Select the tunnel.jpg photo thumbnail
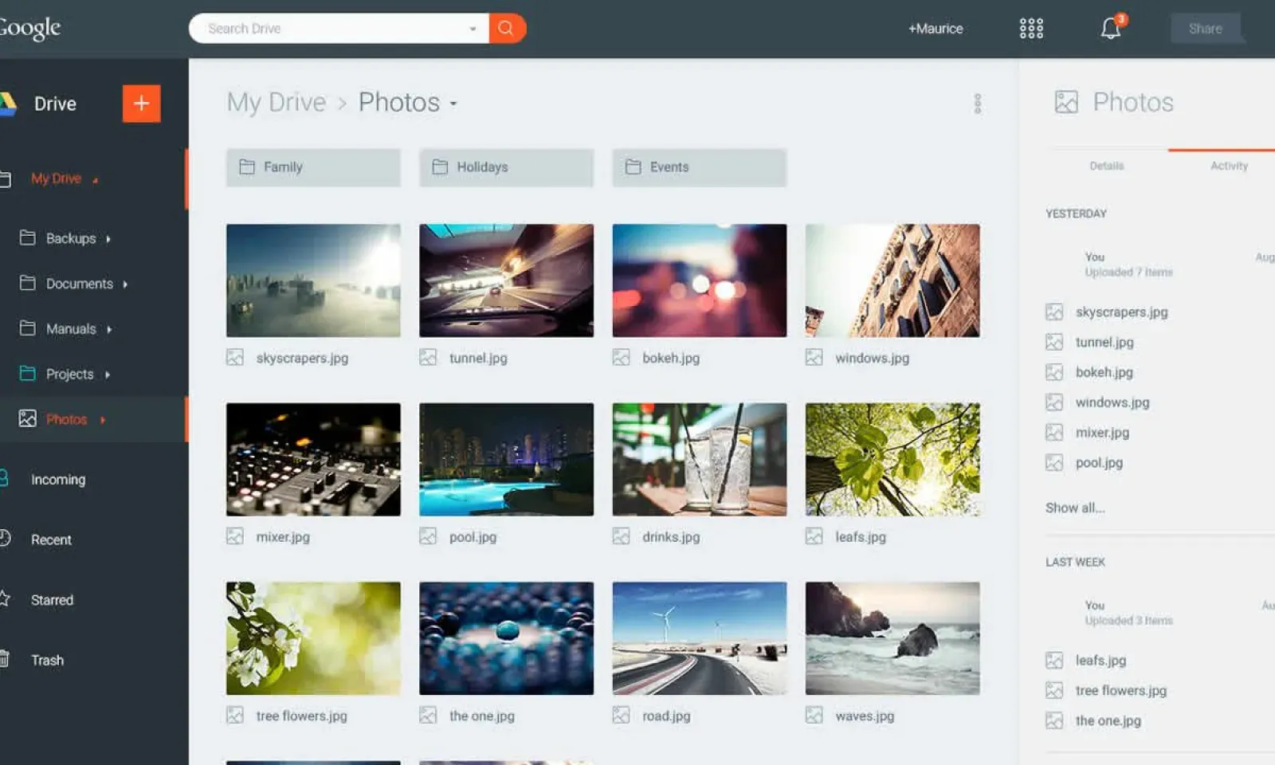 [x=506, y=280]
